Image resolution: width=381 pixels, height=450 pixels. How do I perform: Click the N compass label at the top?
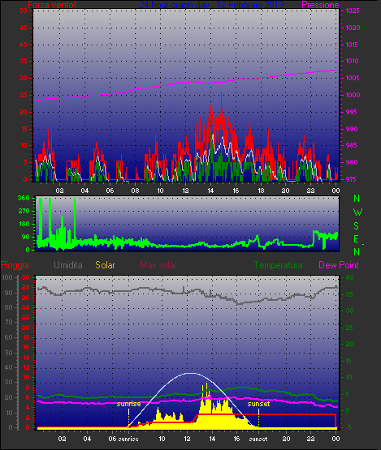(x=357, y=199)
